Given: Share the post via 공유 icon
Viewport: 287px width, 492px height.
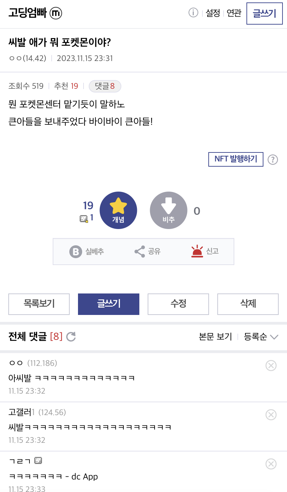Looking at the screenshot, I should 140,252.
